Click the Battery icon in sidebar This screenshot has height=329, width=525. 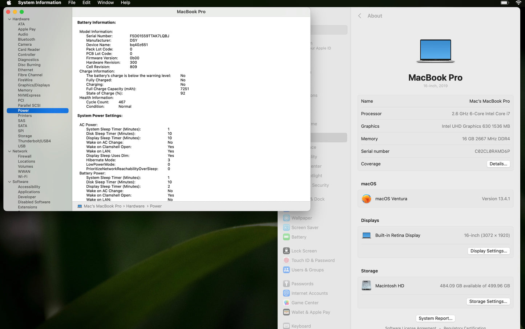tap(286, 237)
